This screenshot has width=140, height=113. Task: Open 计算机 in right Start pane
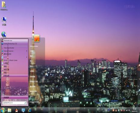tap(32, 71)
